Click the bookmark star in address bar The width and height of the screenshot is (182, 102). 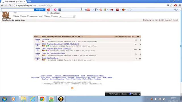171,5
